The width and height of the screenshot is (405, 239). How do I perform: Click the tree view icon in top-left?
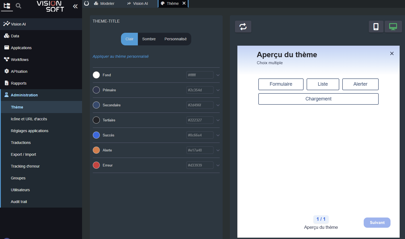tap(7, 6)
